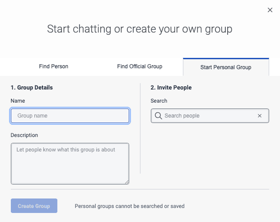Click the 'Start chatting or create' title
Screen dimensions: 280x222
click(x=140, y=29)
